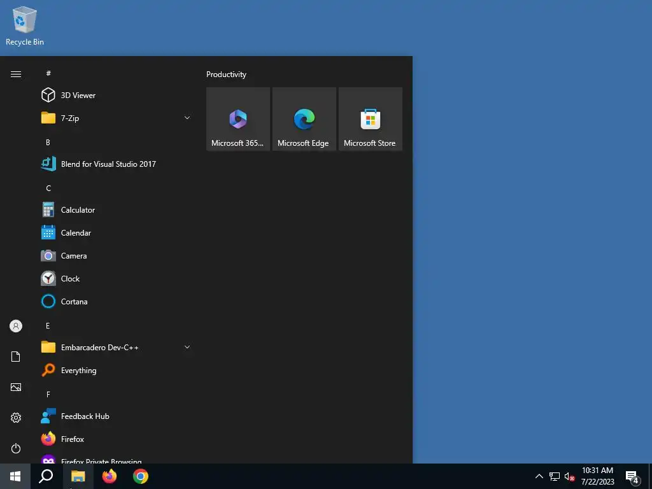Click the B letter header

(48, 142)
